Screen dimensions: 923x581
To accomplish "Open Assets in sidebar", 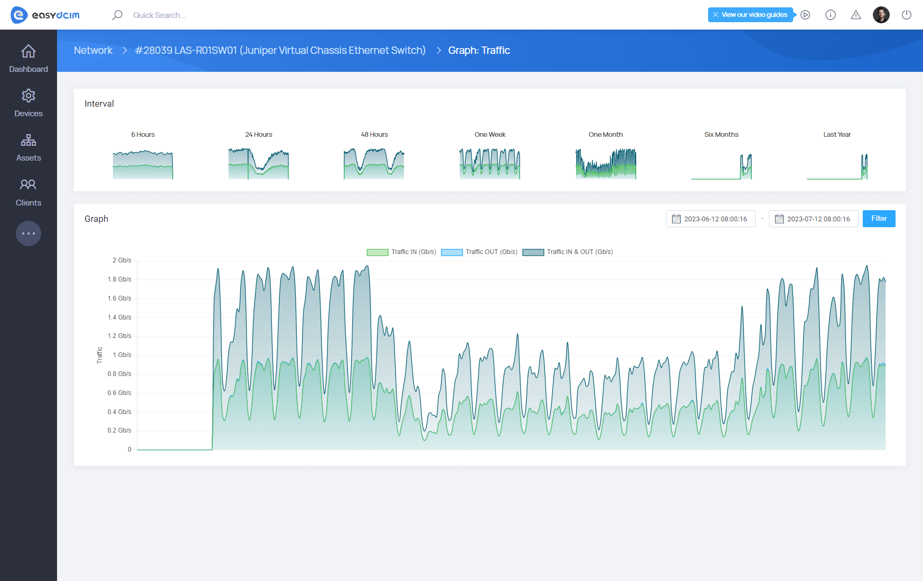I will click(29, 147).
